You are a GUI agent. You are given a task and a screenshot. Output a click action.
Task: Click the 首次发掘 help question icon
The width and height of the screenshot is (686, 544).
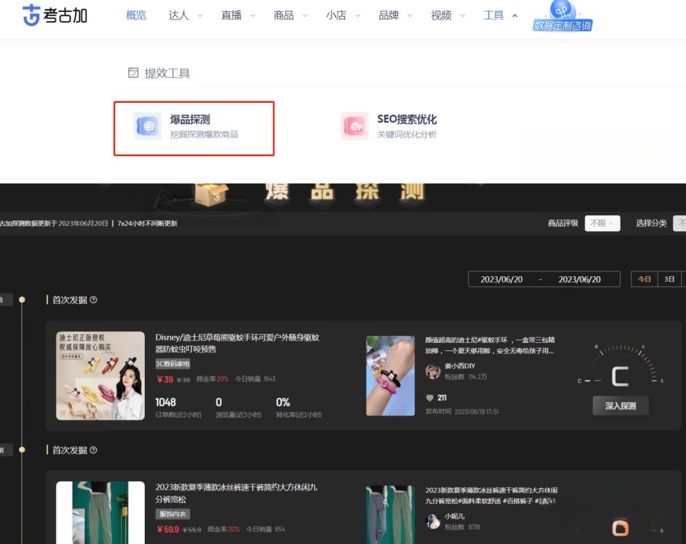94,300
